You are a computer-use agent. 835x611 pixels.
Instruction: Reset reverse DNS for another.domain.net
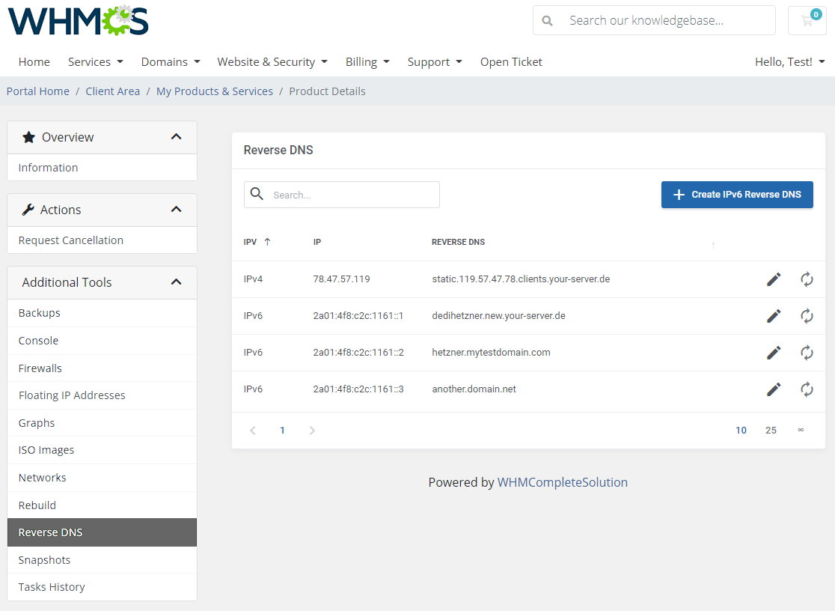807,389
